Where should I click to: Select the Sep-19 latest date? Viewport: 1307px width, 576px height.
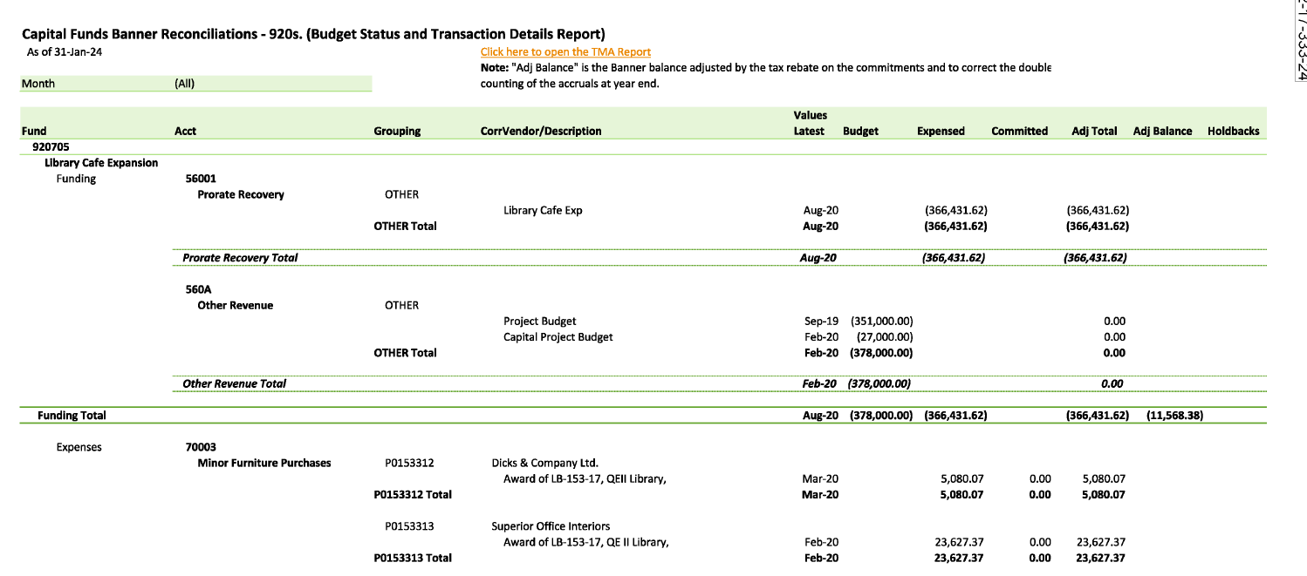821,322
